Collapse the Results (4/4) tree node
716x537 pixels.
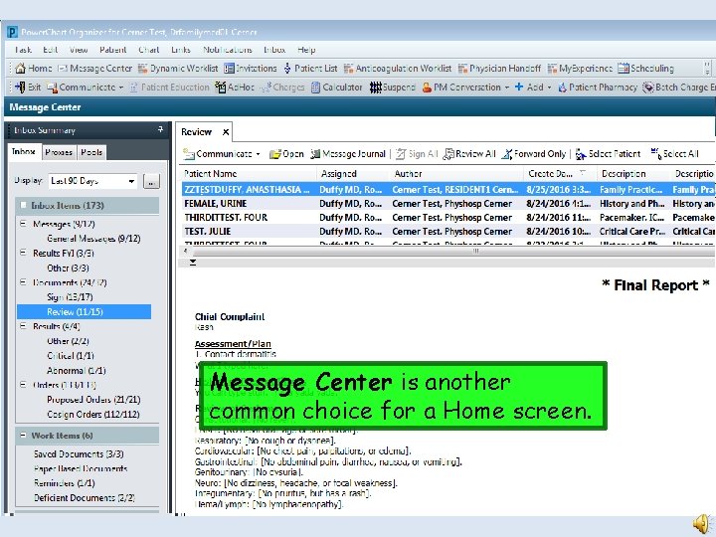click(23, 326)
